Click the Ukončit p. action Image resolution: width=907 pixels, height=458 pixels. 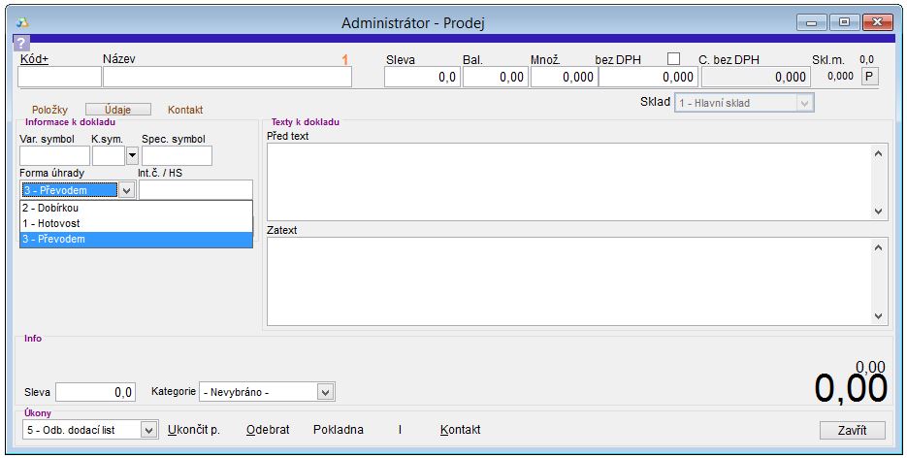click(194, 430)
